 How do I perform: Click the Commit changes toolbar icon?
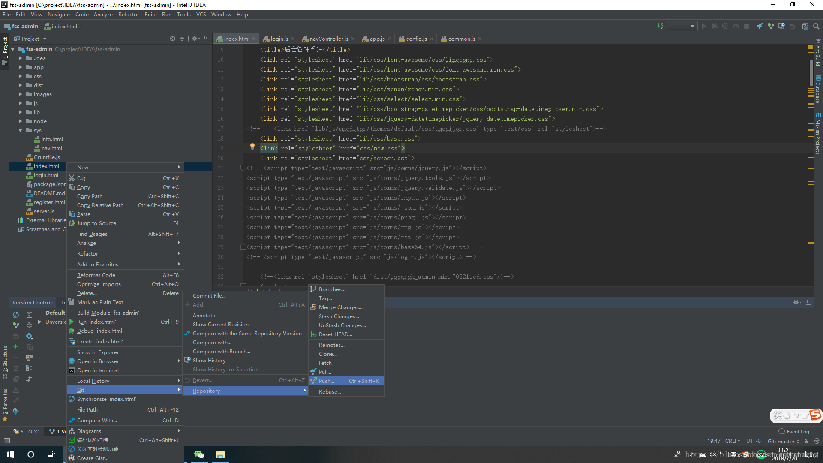click(x=771, y=26)
